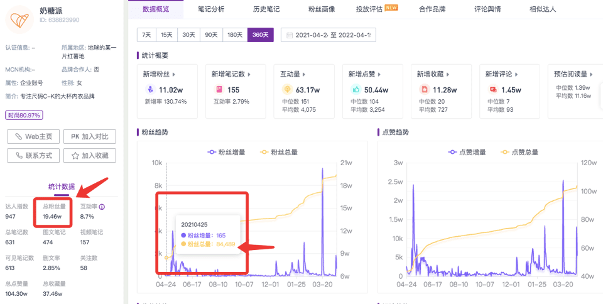Click the Web主页 button

tap(33, 136)
